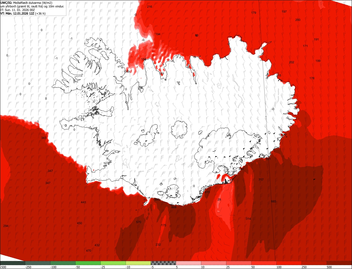This screenshot has height=269, width=352.
Task: Click the legend label 25
Action: point(228,267)
